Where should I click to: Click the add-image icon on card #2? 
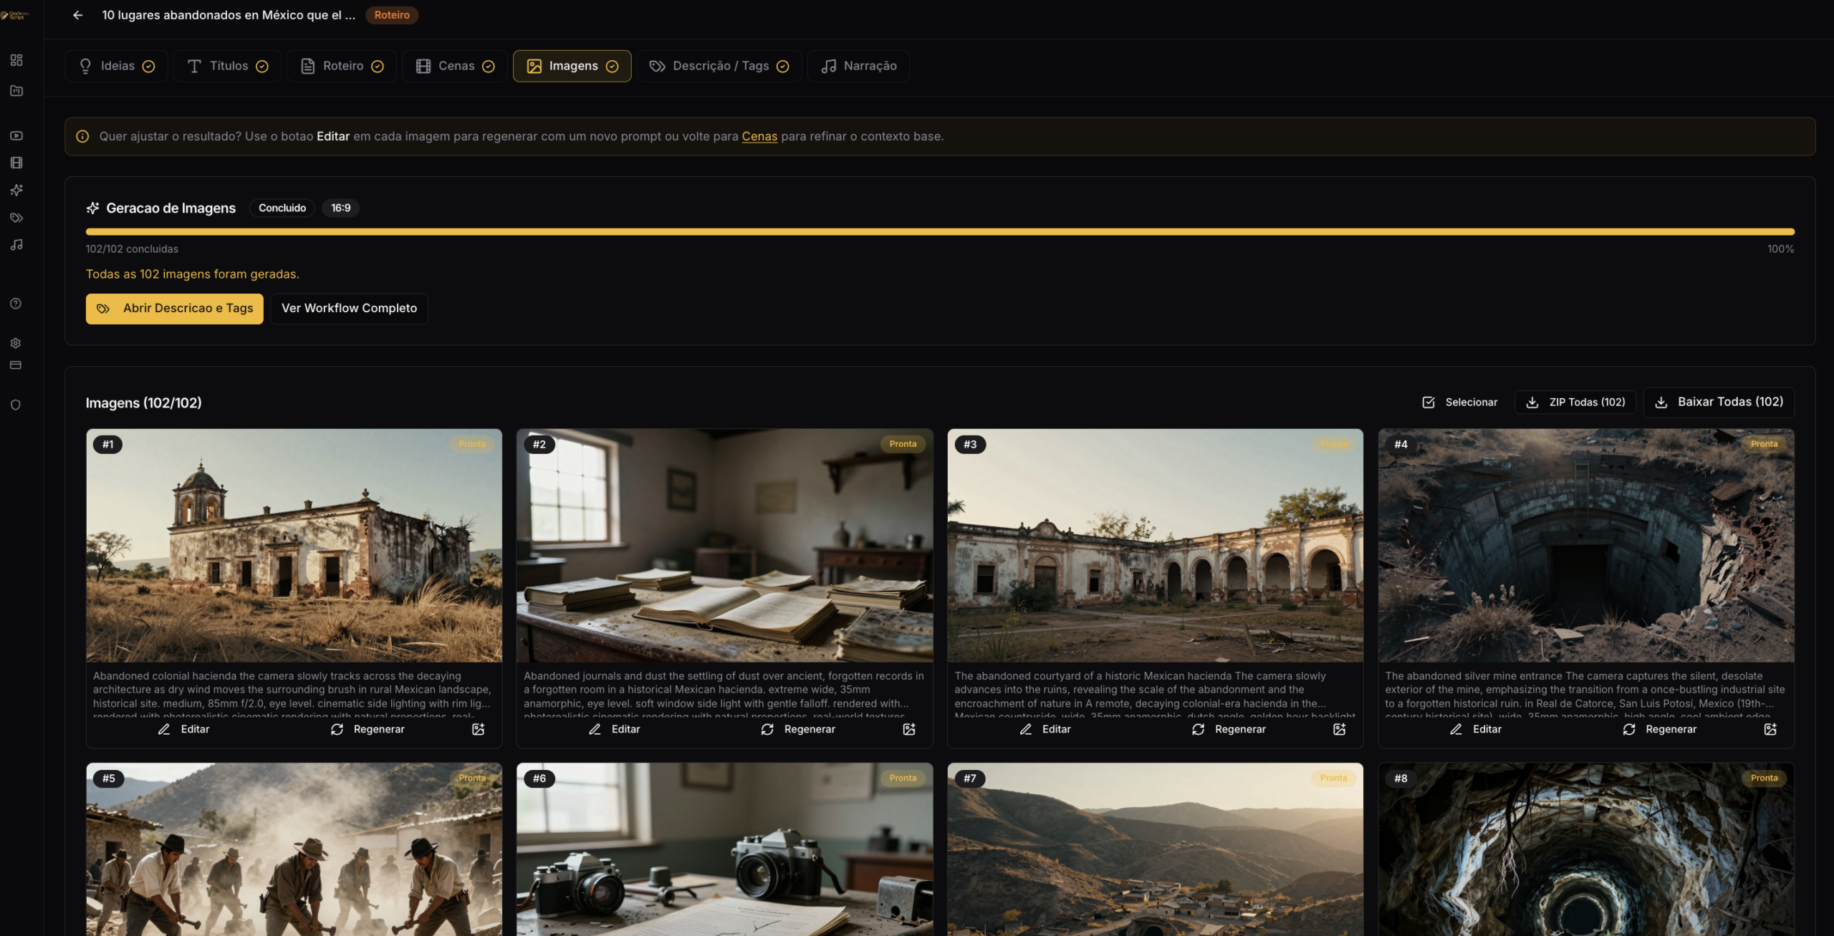pos(909,729)
